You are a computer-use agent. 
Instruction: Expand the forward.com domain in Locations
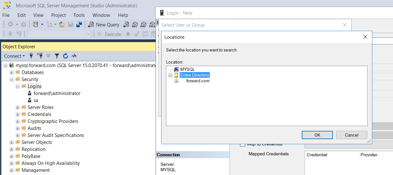click(176, 81)
